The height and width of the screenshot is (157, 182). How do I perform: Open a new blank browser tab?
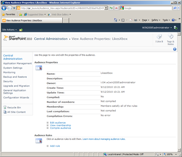pos(66,20)
